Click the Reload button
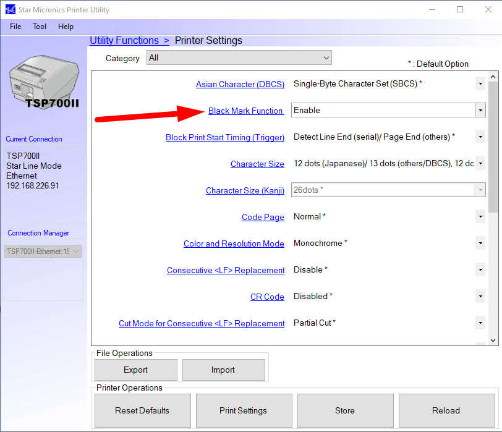 coord(446,410)
